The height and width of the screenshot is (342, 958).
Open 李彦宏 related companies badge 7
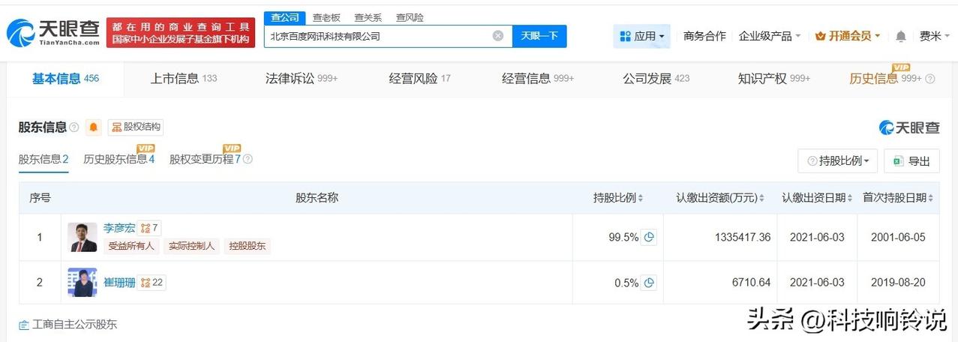[150, 228]
